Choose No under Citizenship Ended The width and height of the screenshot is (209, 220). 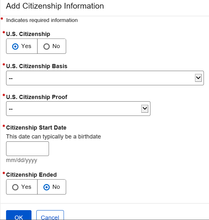(52, 187)
